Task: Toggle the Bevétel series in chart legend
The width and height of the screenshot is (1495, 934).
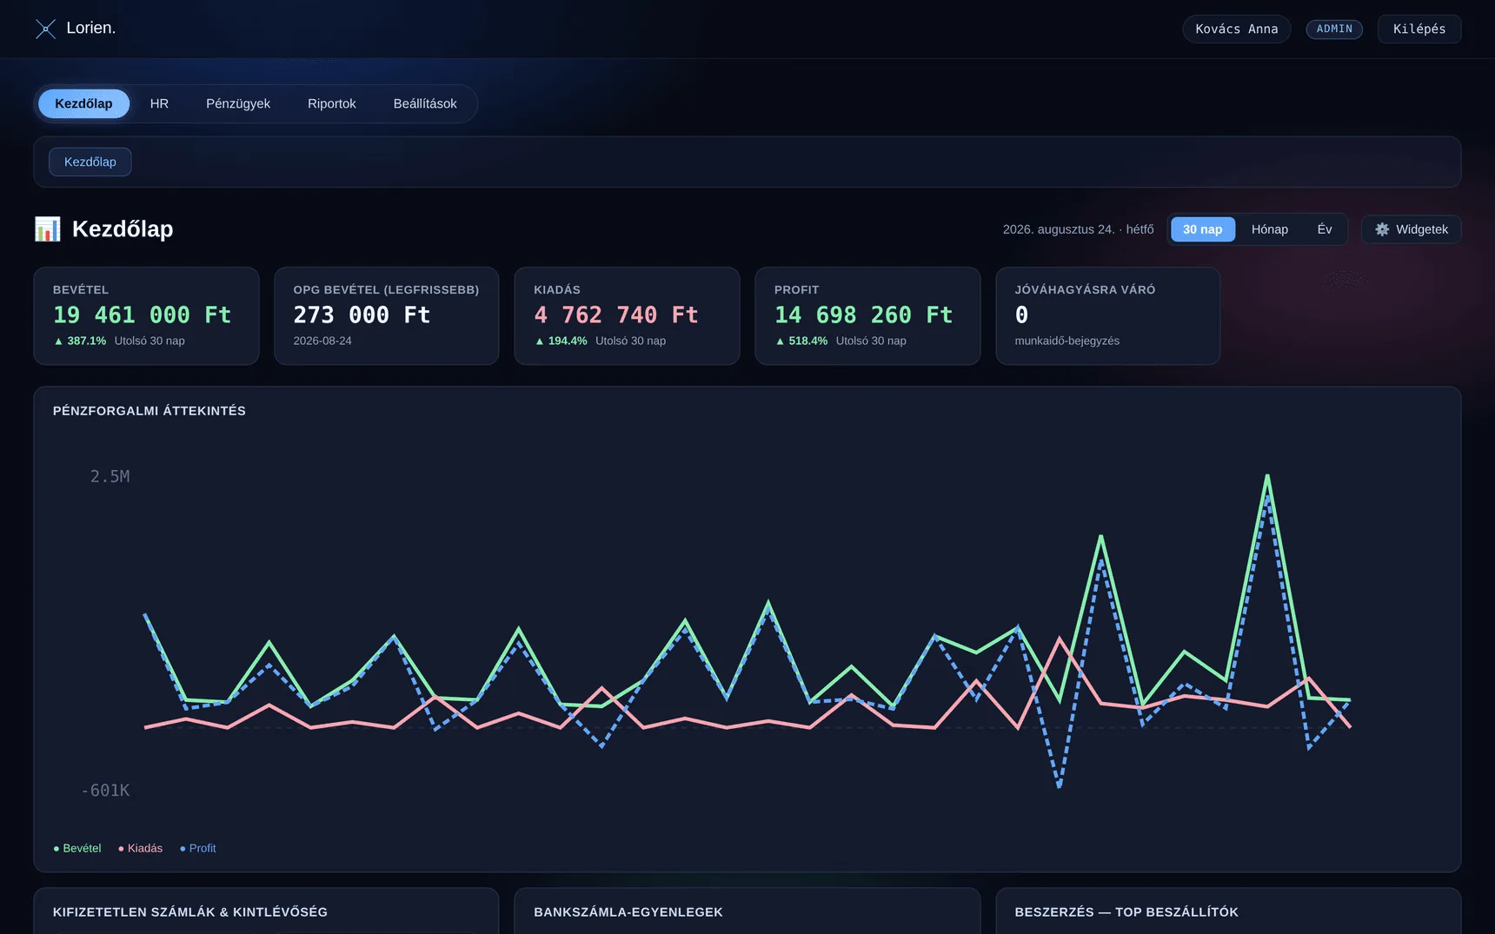Action: click(x=77, y=848)
